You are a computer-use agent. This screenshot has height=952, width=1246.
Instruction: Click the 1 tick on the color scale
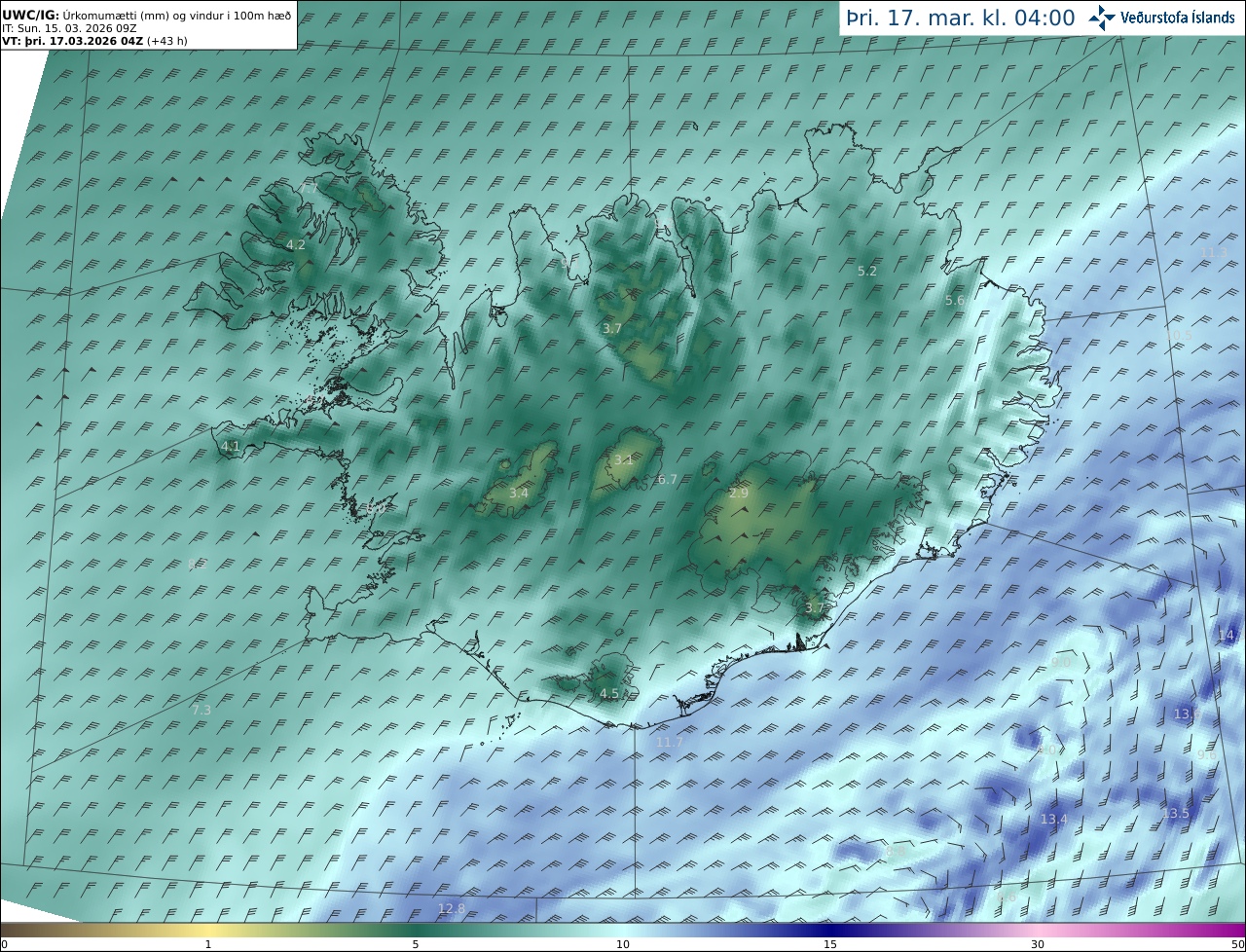point(208,944)
